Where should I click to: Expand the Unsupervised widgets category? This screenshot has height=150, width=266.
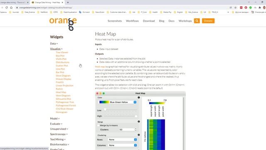pyautogui.click(x=59, y=129)
